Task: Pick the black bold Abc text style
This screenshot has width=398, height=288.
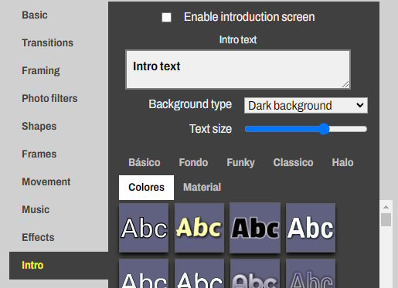Action: pos(255,228)
